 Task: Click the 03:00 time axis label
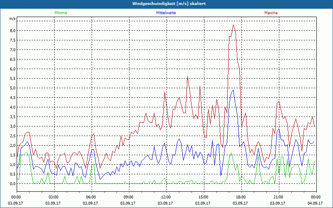click(53, 197)
